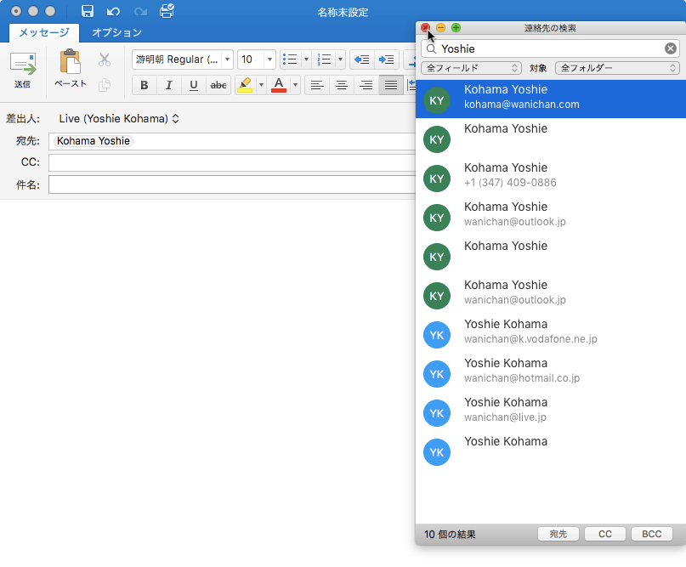Screen dimensions: 686x567
Task: Click the Send (送信) mail icon
Action: click(x=23, y=64)
